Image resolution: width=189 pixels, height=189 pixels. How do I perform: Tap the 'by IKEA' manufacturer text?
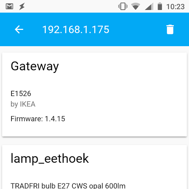23,104
